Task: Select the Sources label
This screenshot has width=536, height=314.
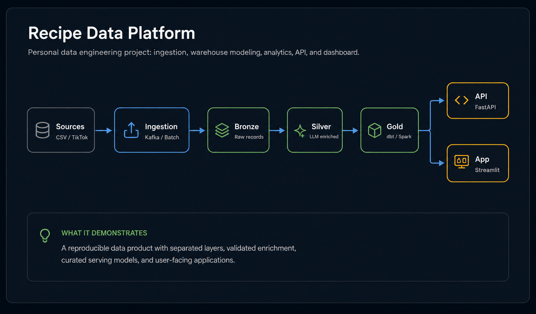Action: (x=70, y=126)
